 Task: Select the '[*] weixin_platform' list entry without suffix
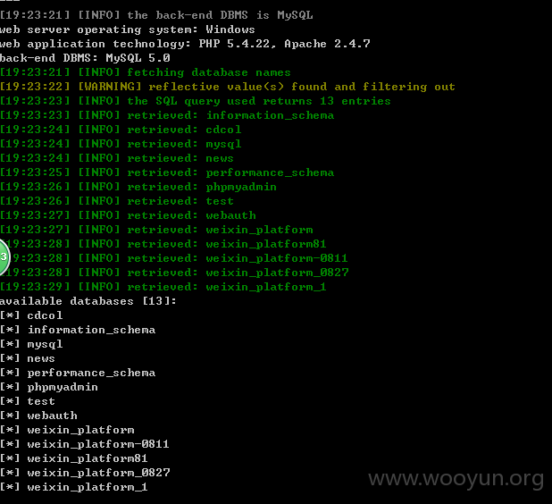pos(67,430)
